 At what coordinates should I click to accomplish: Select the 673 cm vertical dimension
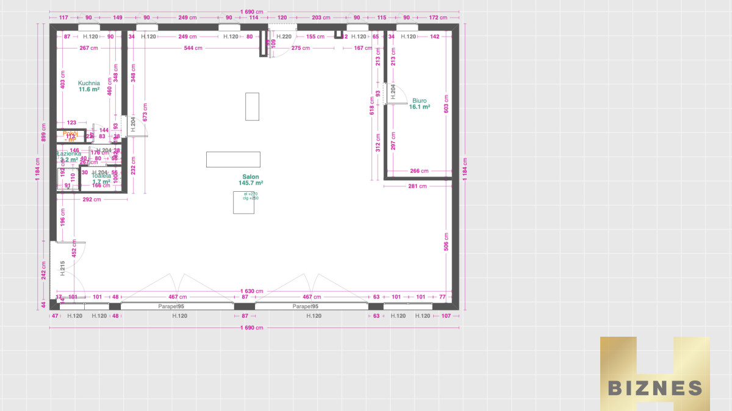(x=145, y=113)
